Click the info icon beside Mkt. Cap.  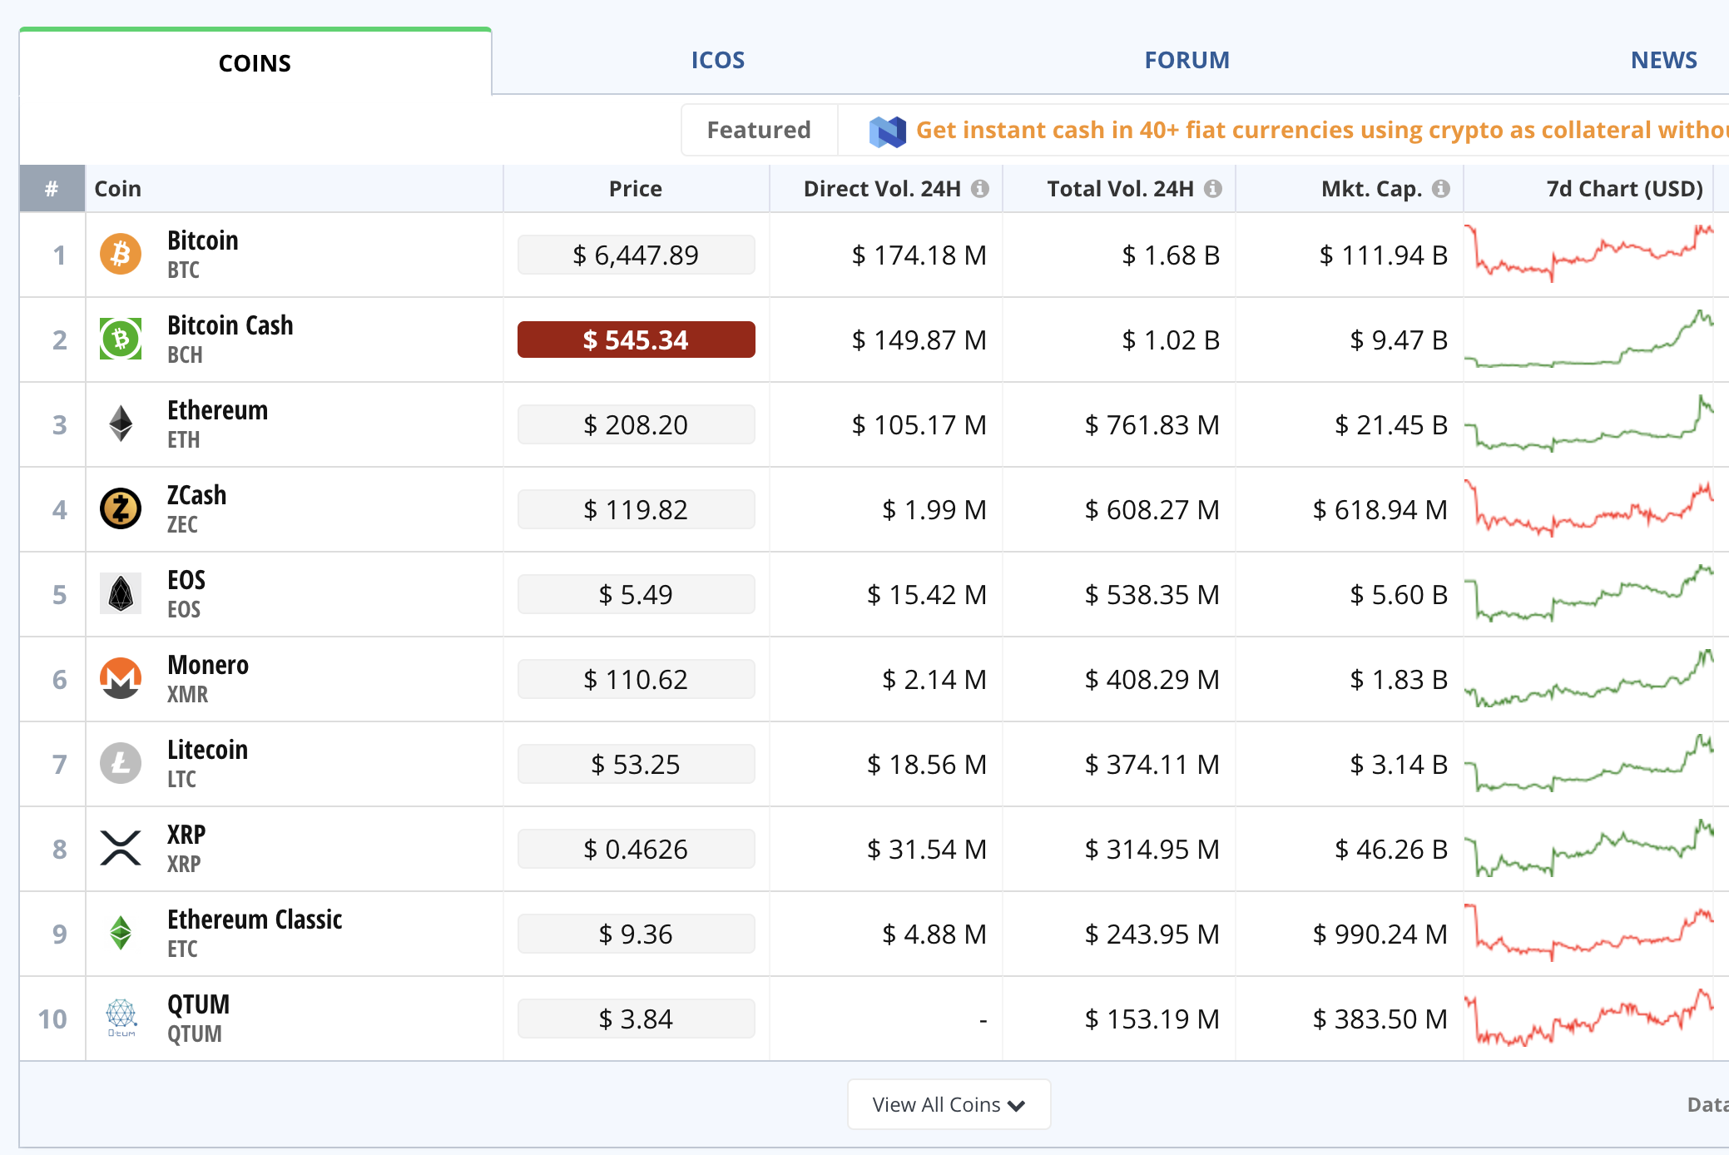pyautogui.click(x=1441, y=189)
